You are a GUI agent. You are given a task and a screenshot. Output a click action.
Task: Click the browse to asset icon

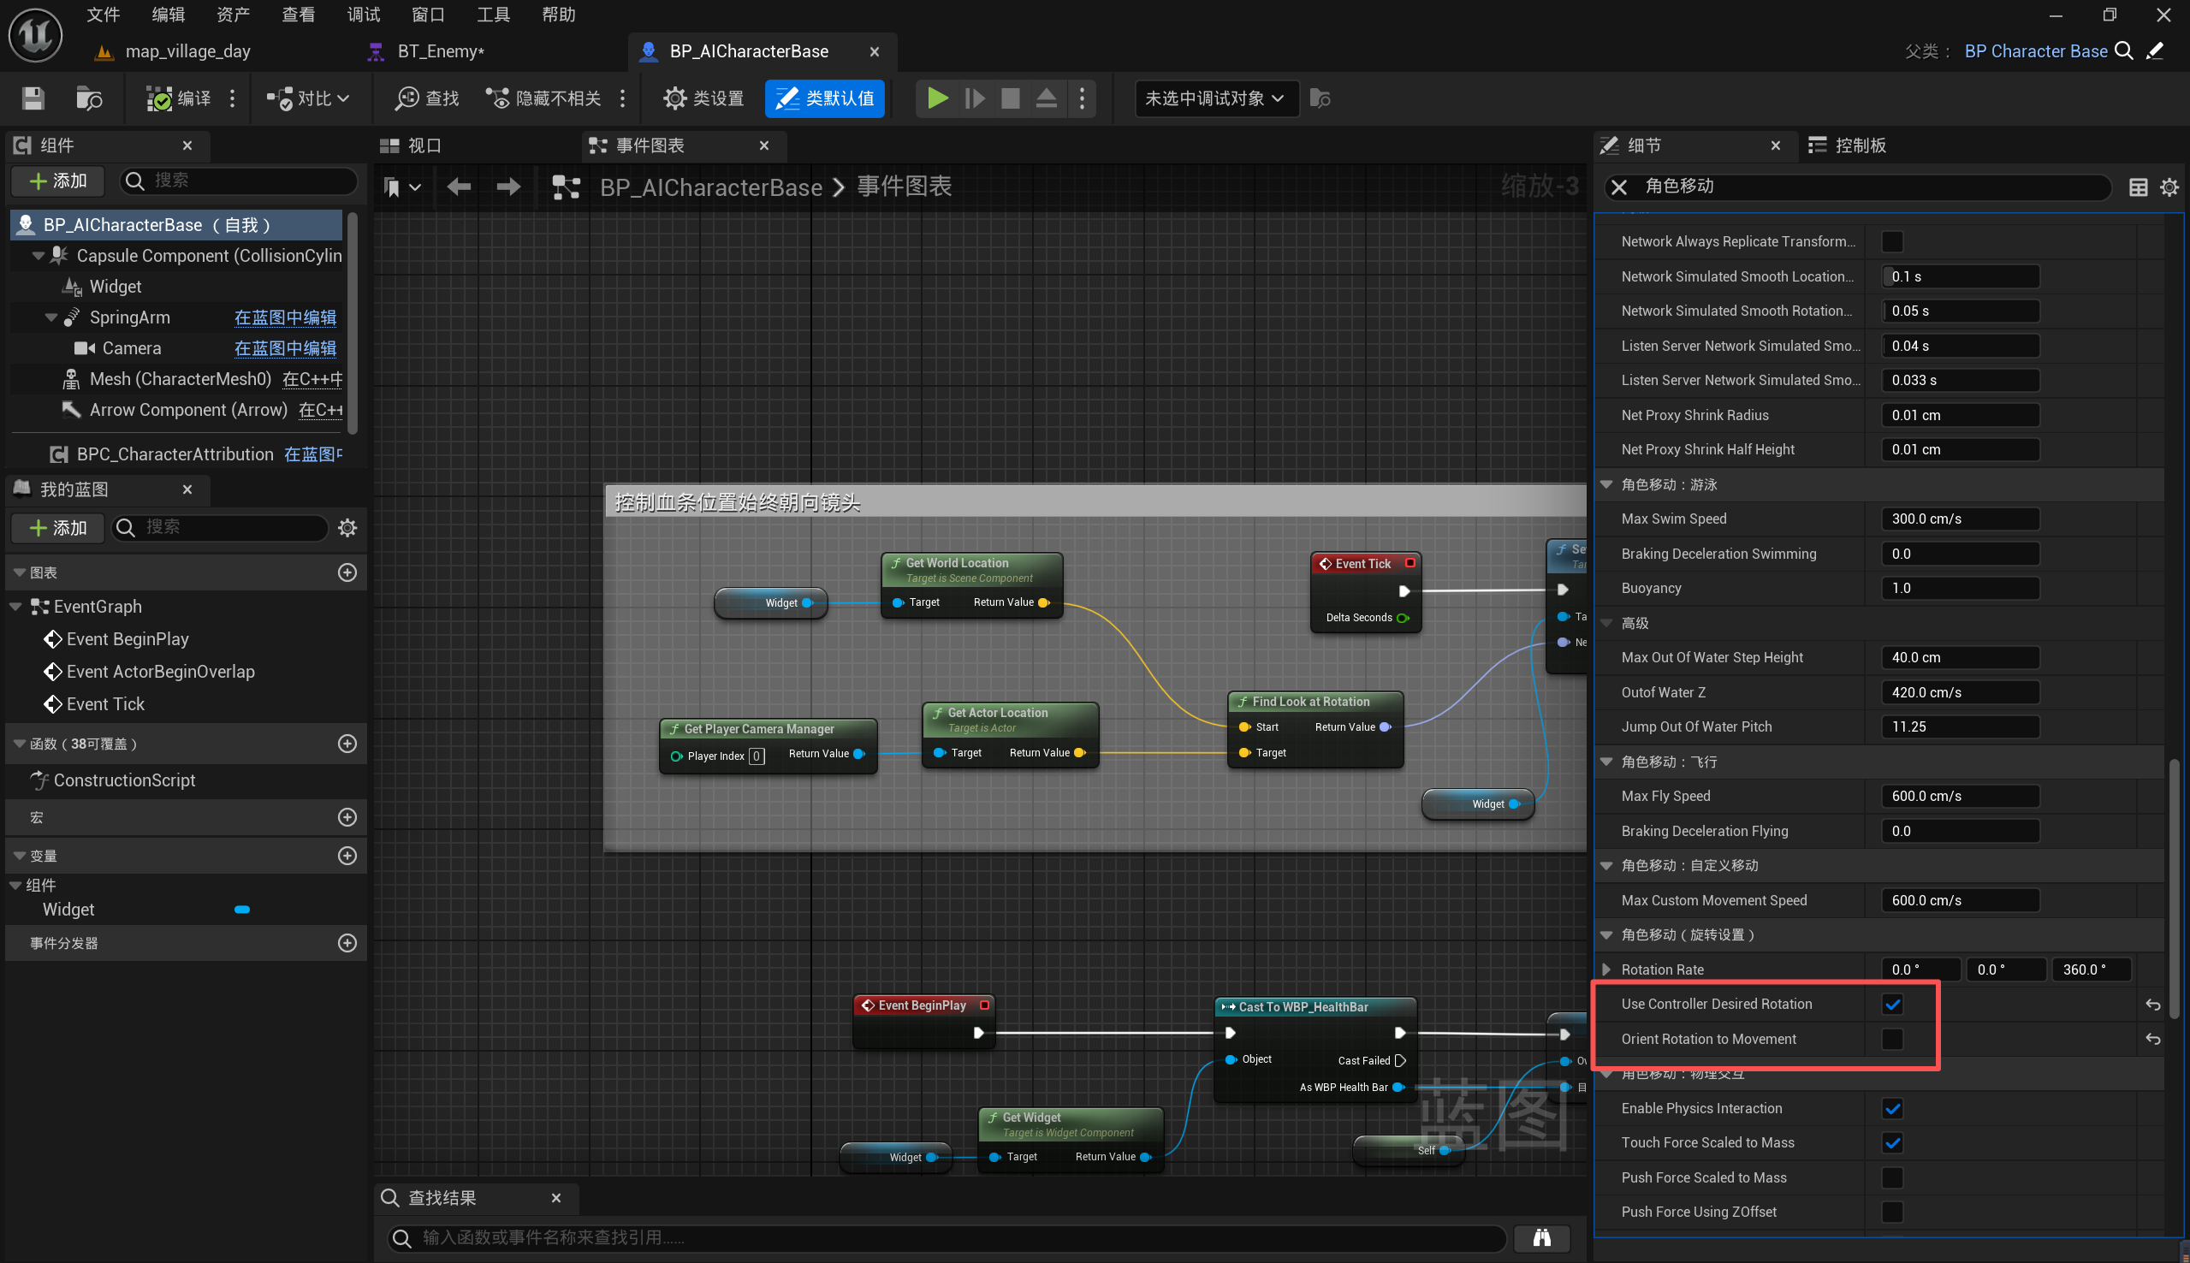pos(88,98)
